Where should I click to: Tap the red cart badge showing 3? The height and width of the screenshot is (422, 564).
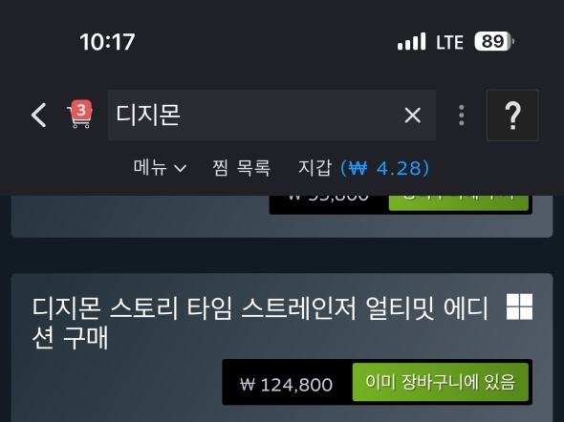tap(81, 110)
